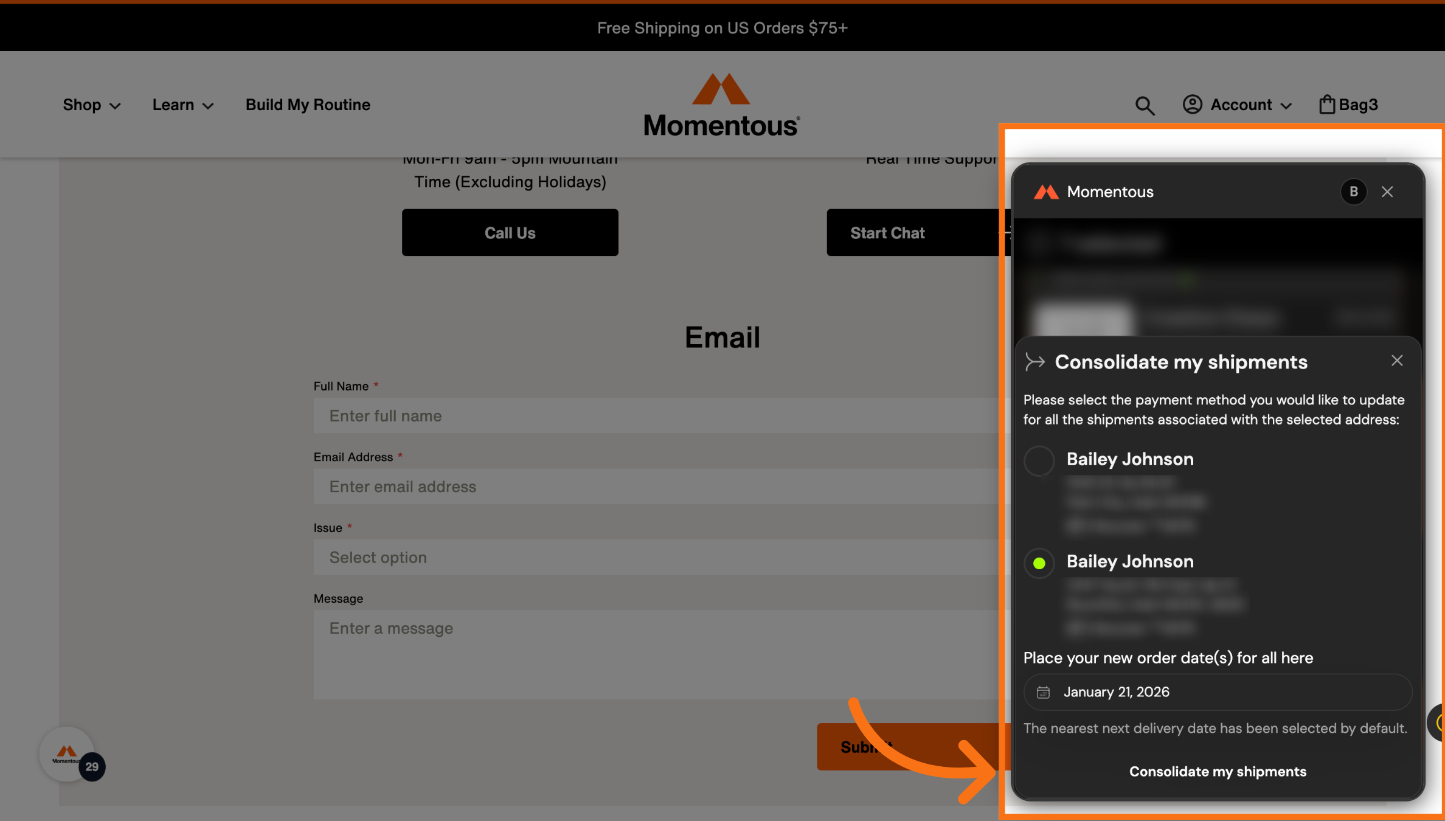Select the first Bailey Johnson radio option

[1039, 461]
